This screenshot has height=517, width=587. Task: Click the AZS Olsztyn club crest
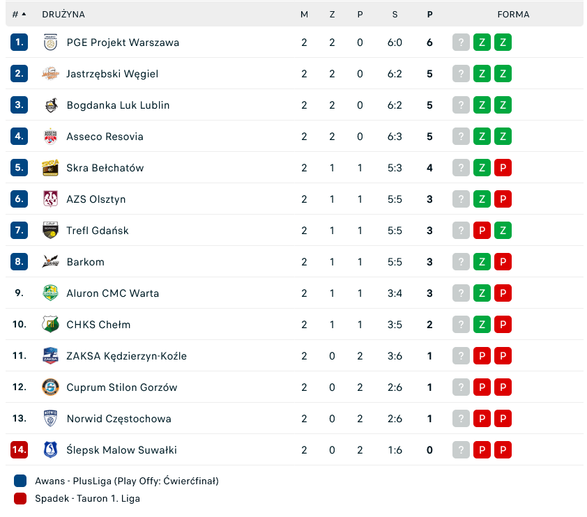coord(50,199)
